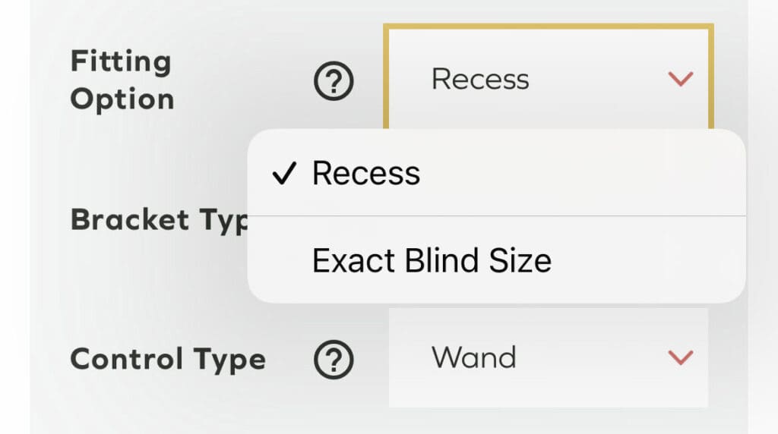Click the Control Type label text
The width and height of the screenshot is (778, 434).
(x=168, y=359)
